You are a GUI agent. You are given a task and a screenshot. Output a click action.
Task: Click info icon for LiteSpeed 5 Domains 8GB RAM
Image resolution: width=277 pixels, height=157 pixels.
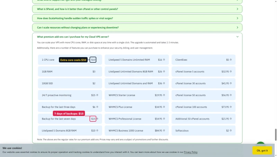pos(97,130)
